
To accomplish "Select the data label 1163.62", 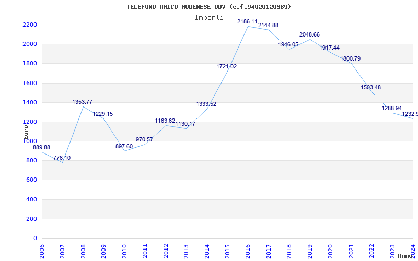I will pyautogui.click(x=165, y=121).
